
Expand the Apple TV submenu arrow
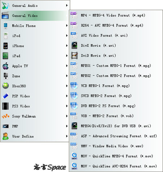[x=67, y=66]
